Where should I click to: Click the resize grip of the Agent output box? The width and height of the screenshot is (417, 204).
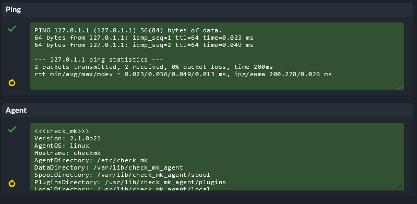pyautogui.click(x=400, y=186)
